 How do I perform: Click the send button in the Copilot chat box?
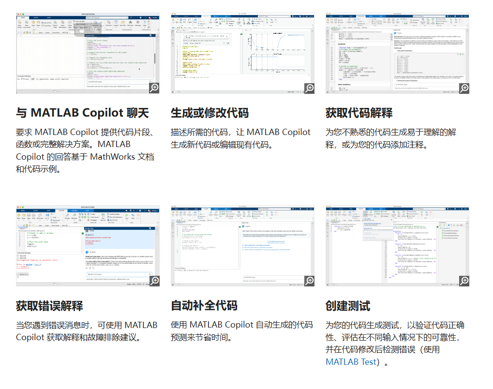[150, 81]
